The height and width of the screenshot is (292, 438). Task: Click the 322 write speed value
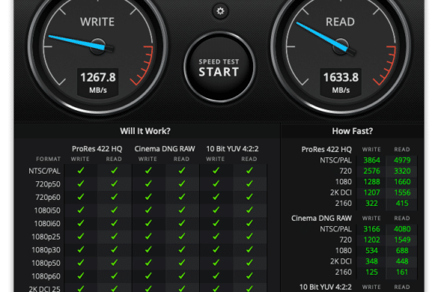pos(371,203)
